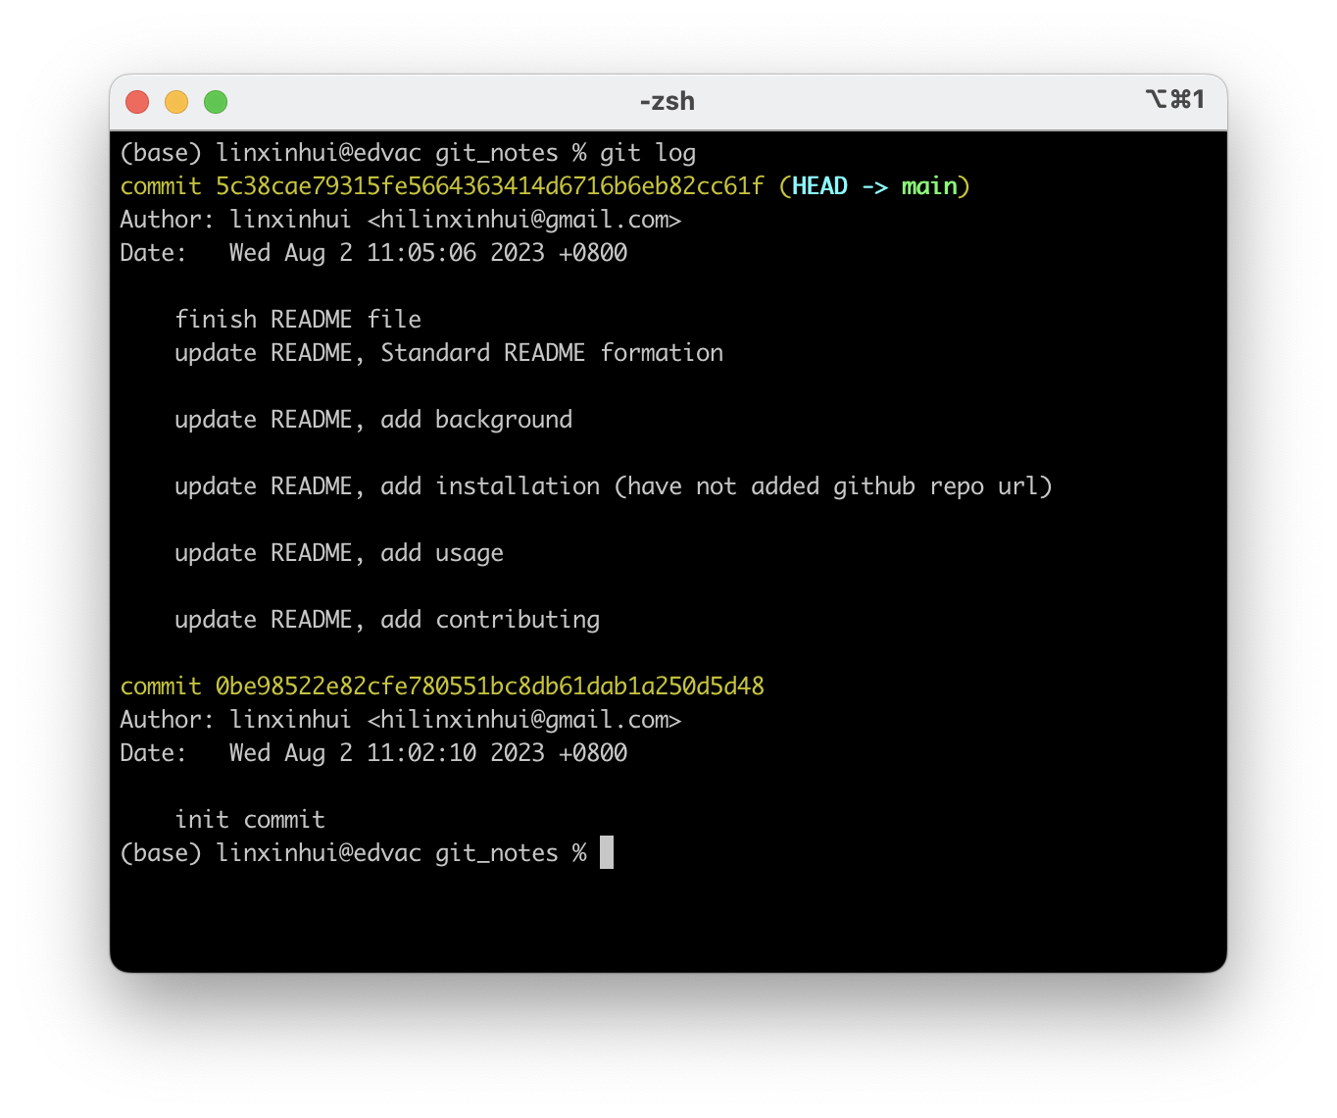1337x1118 pixels.
Task: Select the commit hash 0be98522e82cfe780551bc8db61dab1a250d5d48
Action: pos(490,686)
